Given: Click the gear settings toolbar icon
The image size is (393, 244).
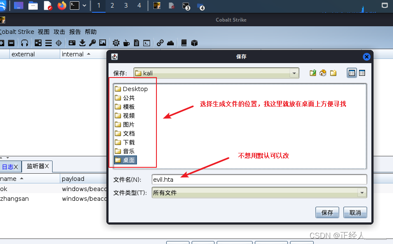Looking at the screenshot, I should (x=116, y=43).
